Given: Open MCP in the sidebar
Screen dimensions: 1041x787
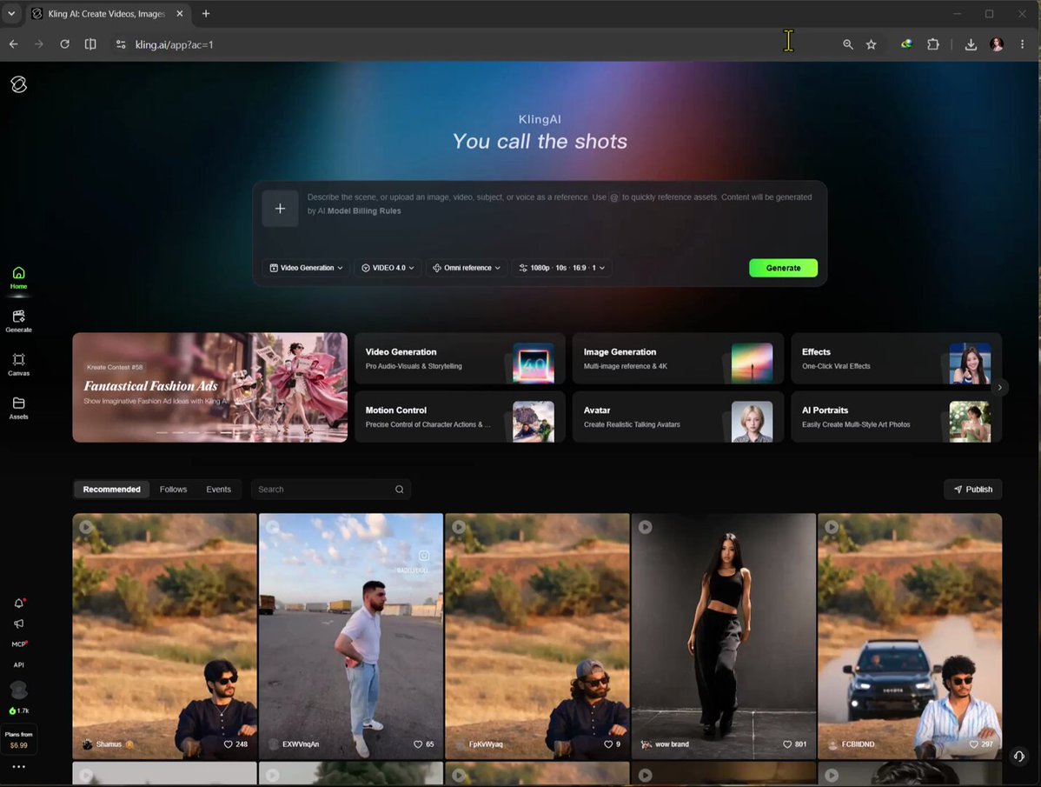Looking at the screenshot, I should pos(18,644).
